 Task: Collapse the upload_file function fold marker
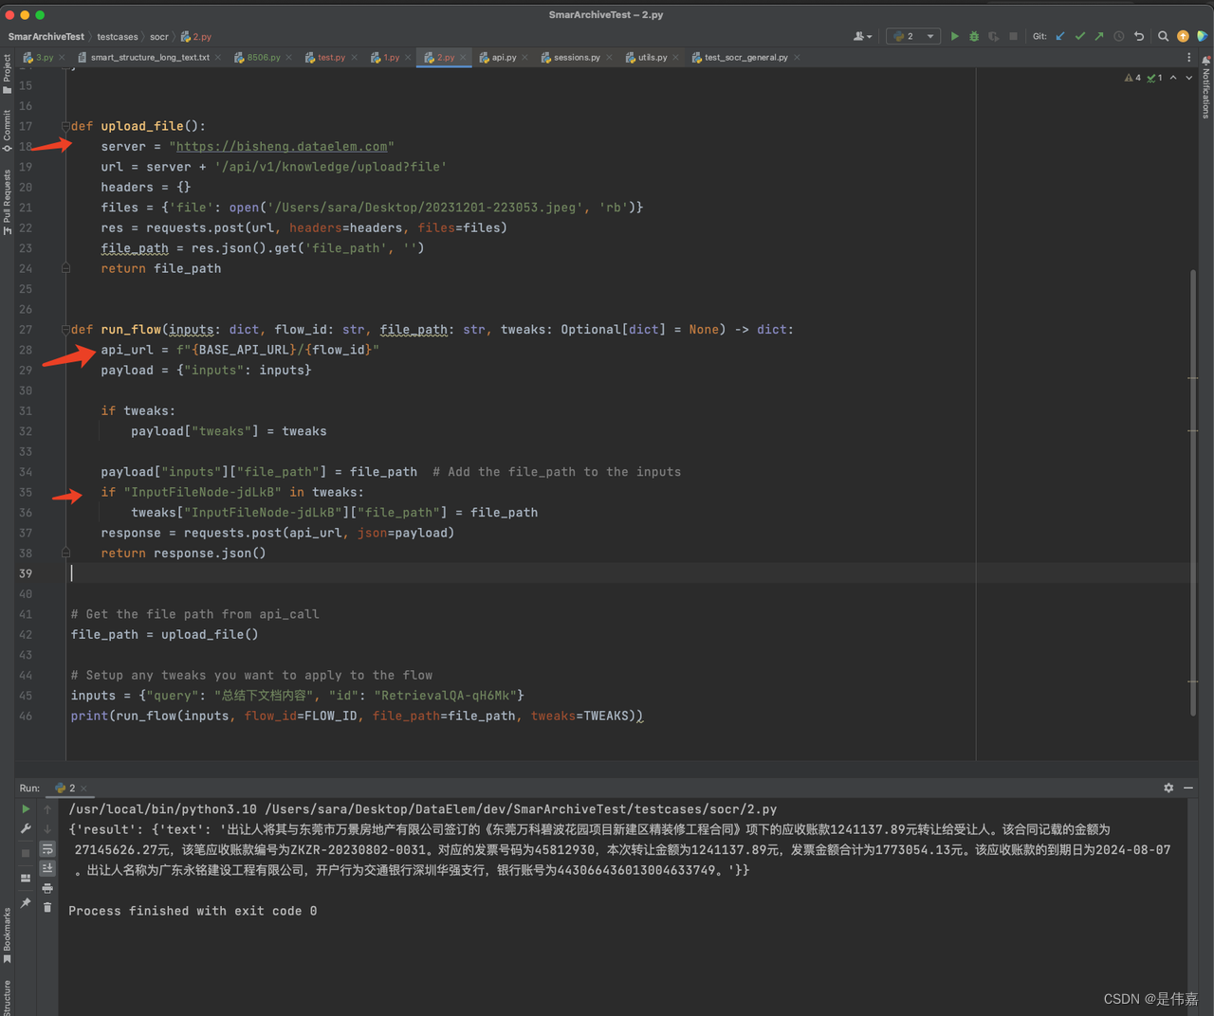(65, 126)
